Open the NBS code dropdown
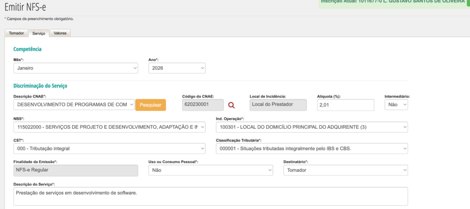 pyautogui.click(x=109, y=127)
